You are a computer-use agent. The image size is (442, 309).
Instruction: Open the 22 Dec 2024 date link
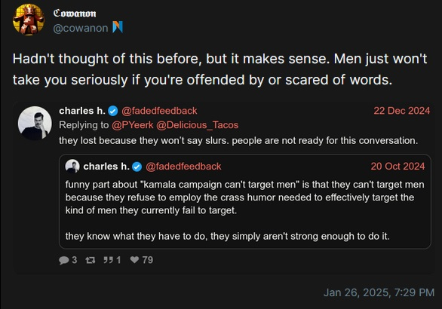(x=402, y=111)
